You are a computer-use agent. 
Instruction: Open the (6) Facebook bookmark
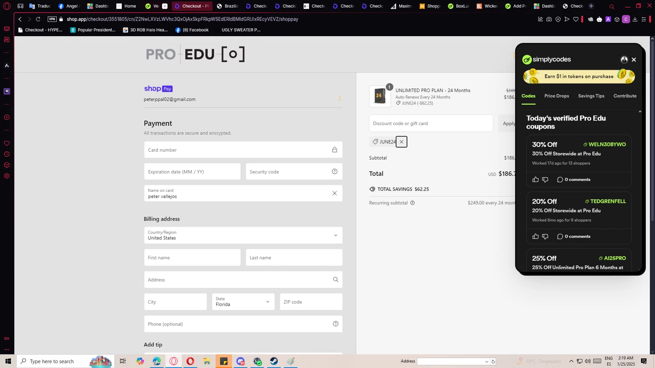192,30
